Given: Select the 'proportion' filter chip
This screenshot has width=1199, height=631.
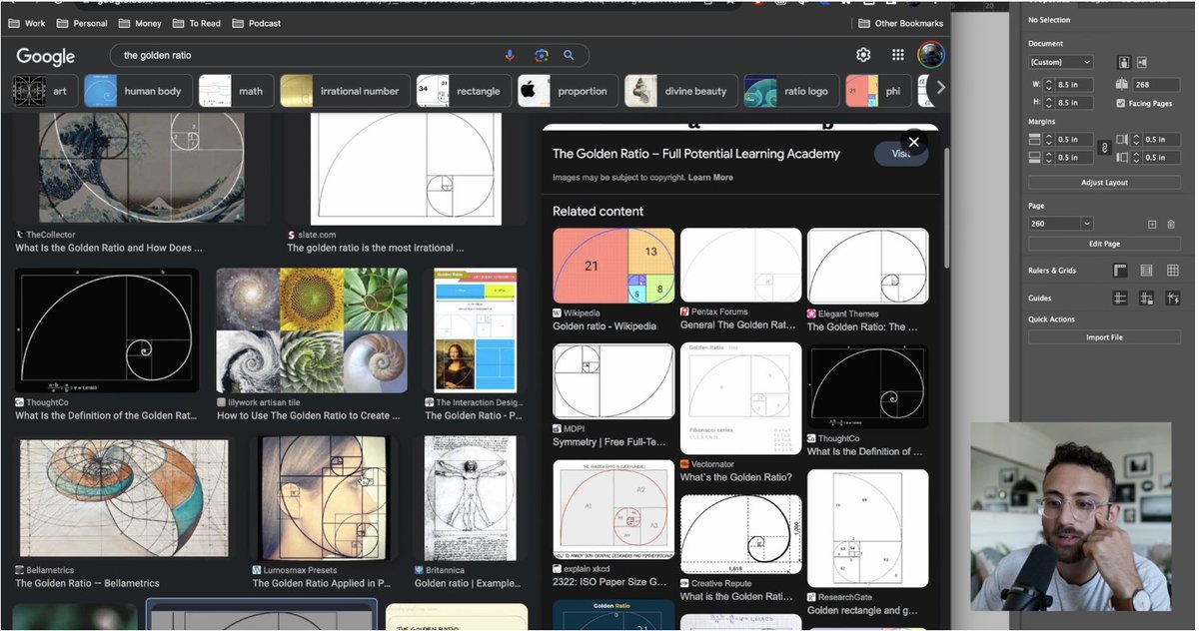Looking at the screenshot, I should 567,91.
